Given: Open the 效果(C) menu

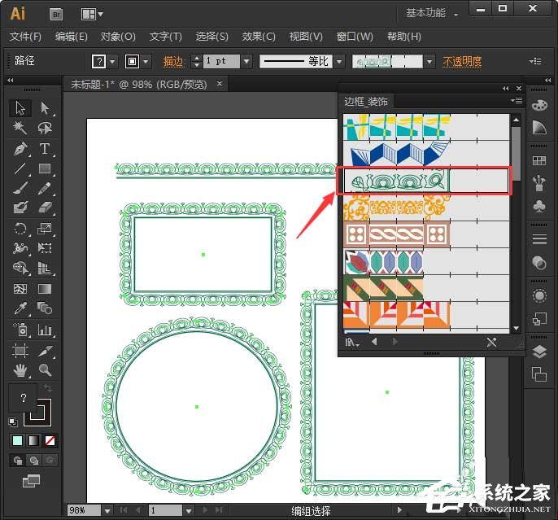Looking at the screenshot, I should [x=259, y=37].
